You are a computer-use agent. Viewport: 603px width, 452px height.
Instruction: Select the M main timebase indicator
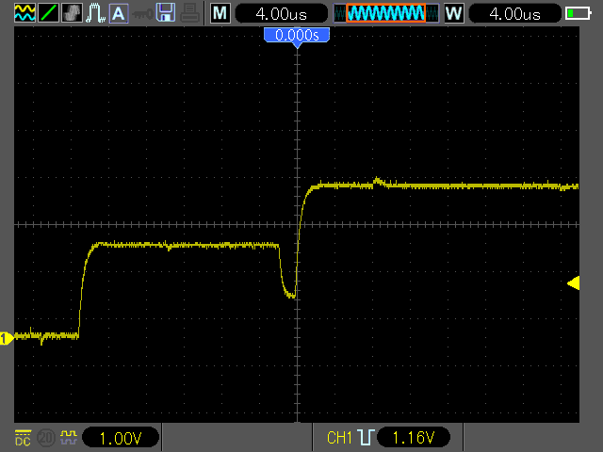220,13
